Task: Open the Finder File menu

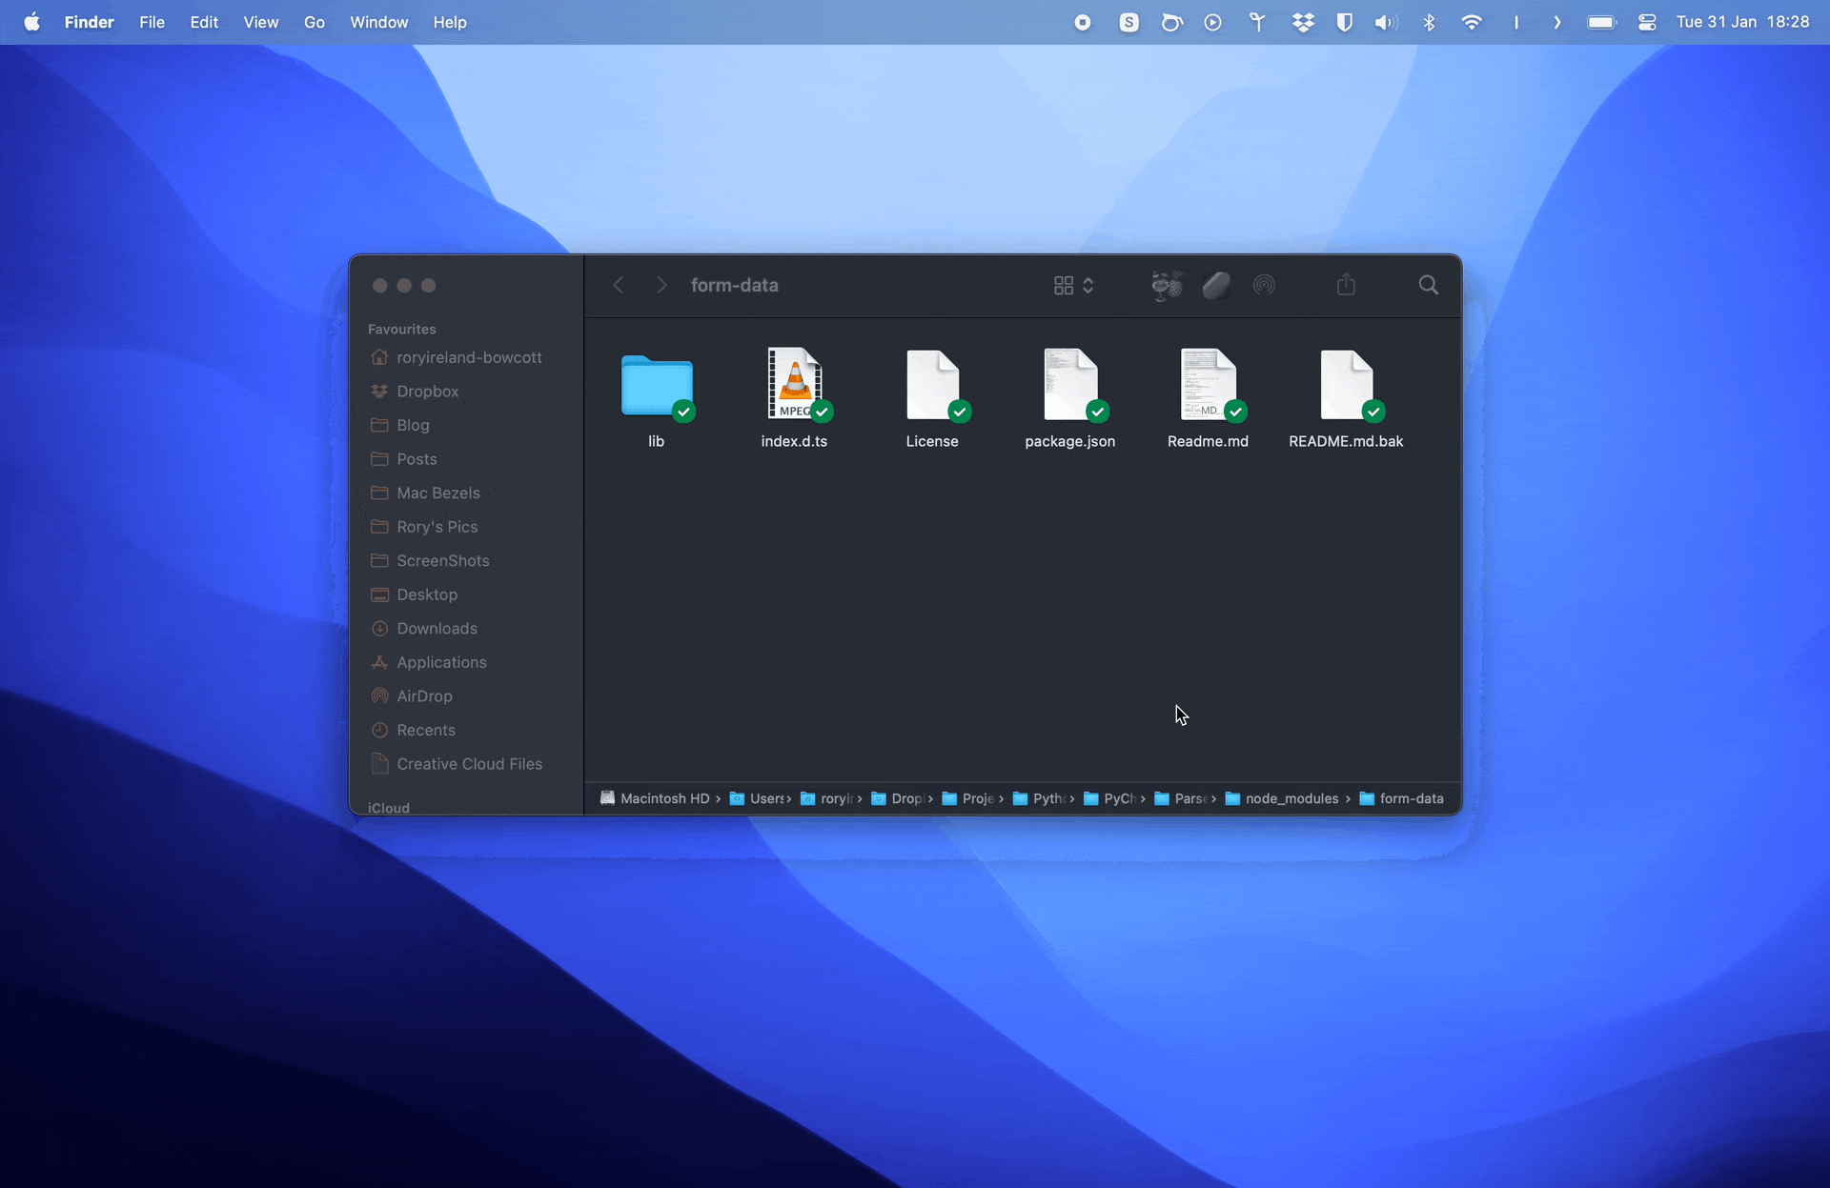Action: click(153, 21)
